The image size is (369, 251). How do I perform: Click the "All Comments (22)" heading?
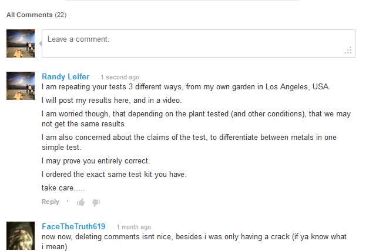click(x=36, y=15)
